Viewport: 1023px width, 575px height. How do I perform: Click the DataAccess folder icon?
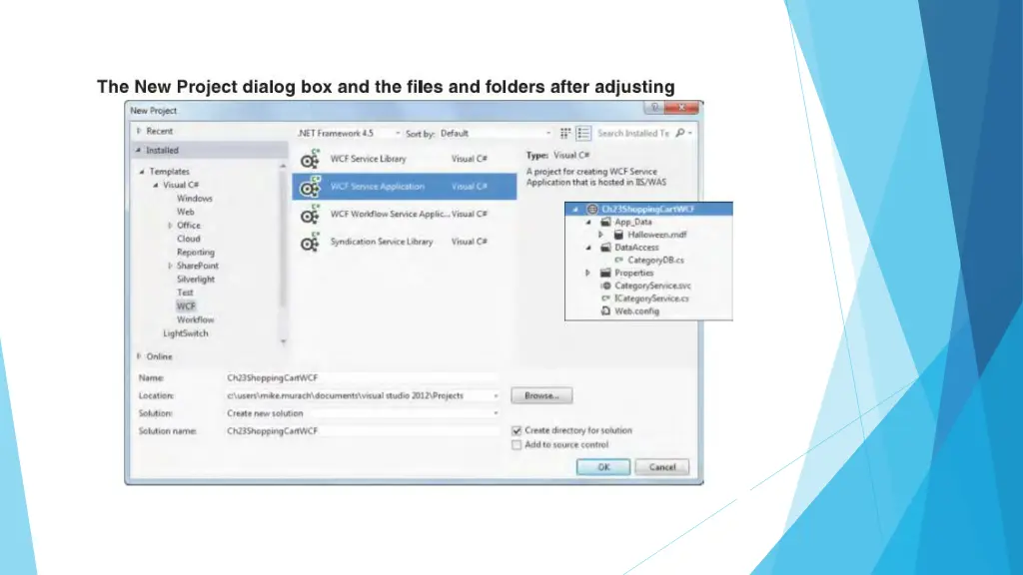coord(605,248)
